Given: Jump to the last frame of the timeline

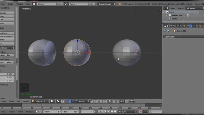Looking at the screenshot, I should tap(115, 111).
